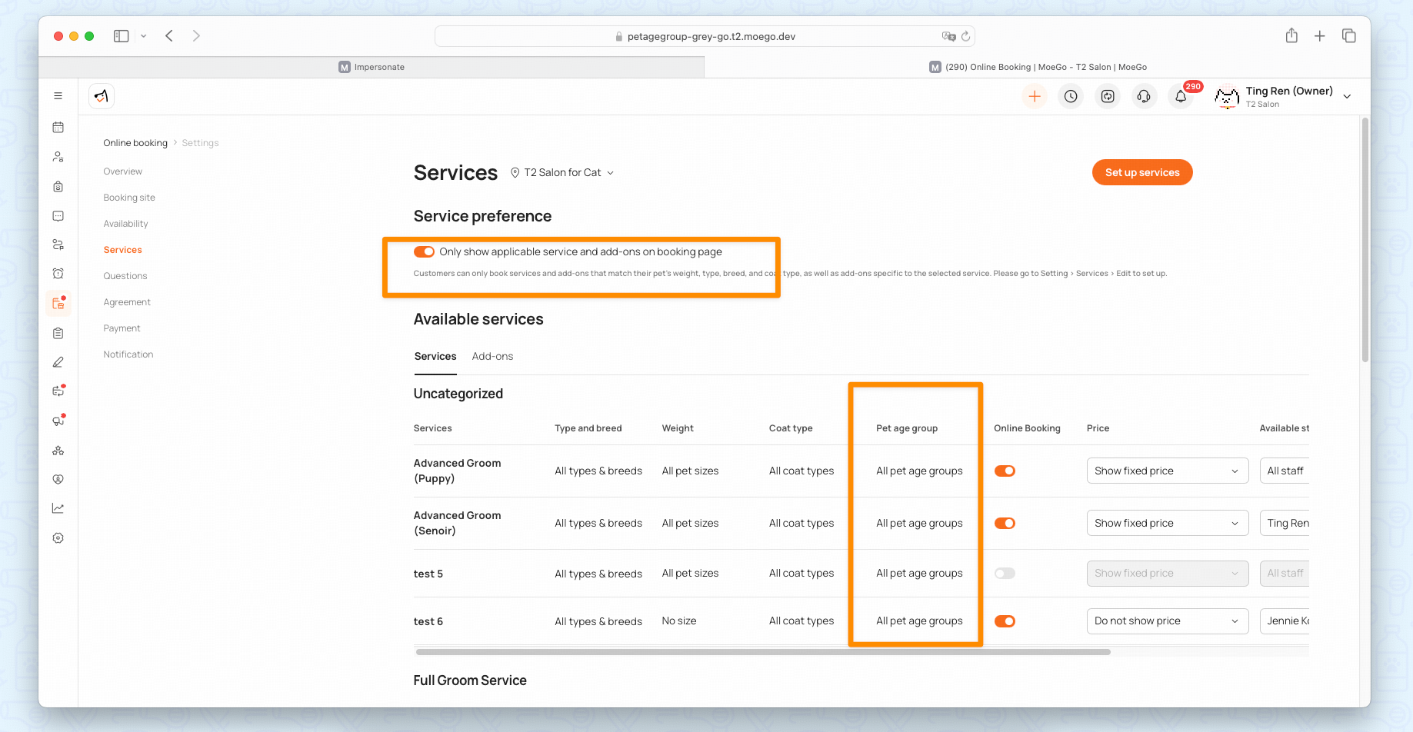Go to Online booking breadcrumb link
Screen dimensions: 1413x732
[x=135, y=143]
